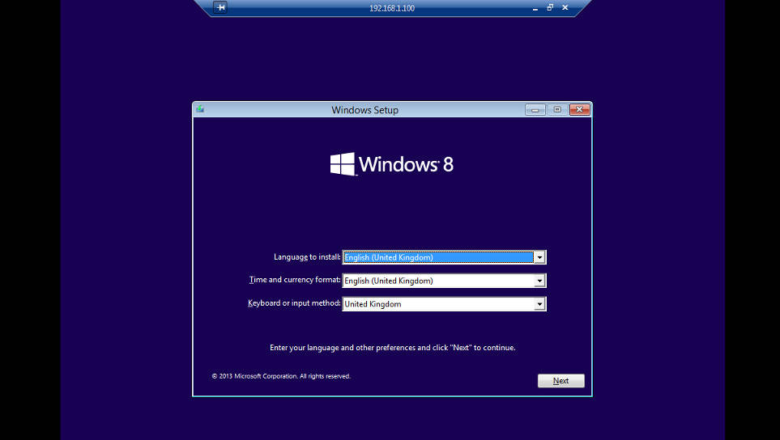Minimize the Windows Setup dialog
This screenshot has height=440, width=780.
click(535, 110)
